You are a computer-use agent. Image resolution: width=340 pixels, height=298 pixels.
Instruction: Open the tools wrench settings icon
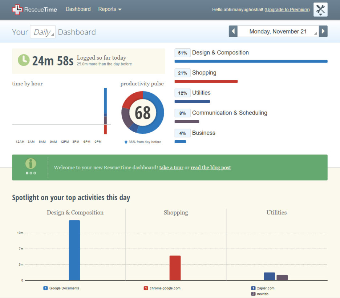tap(320, 10)
